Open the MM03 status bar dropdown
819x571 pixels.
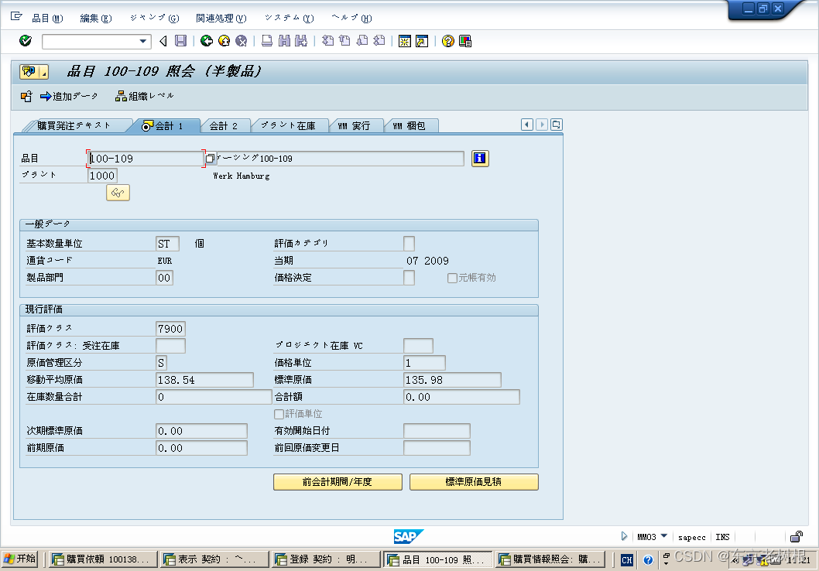pos(664,536)
